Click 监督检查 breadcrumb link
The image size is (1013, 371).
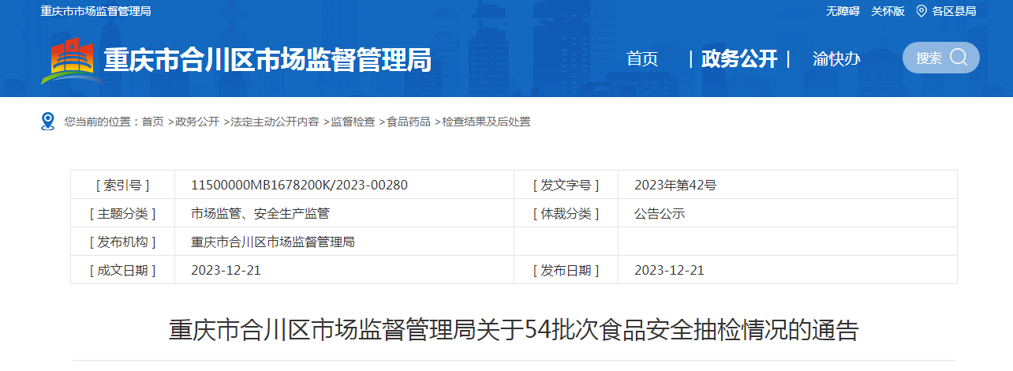click(x=353, y=122)
